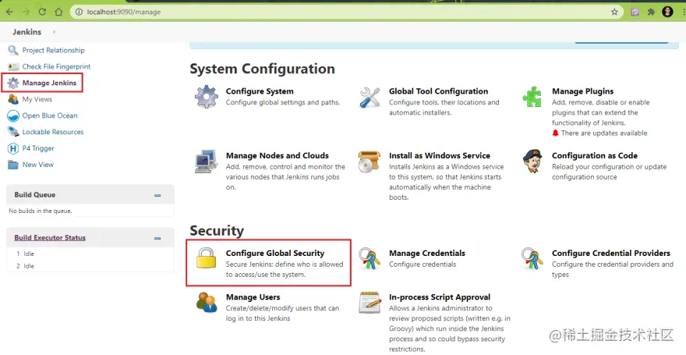Open the My Views link
The width and height of the screenshot is (686, 355).
point(37,99)
